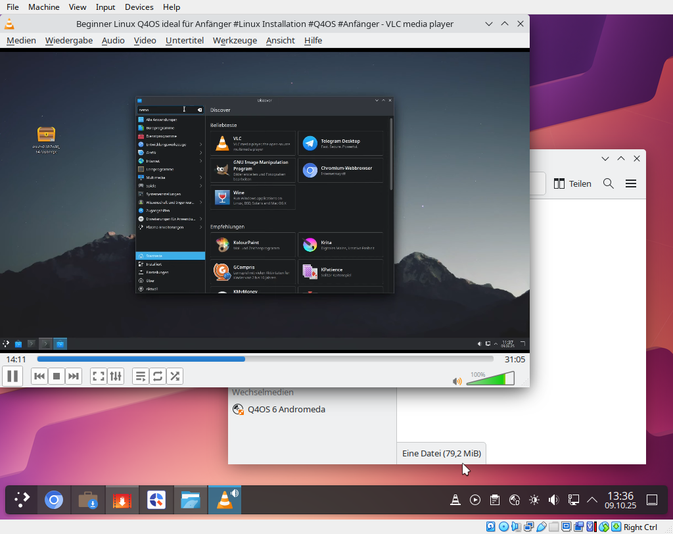Toggle loop repeat mode
Image resolution: width=673 pixels, height=534 pixels.
pyautogui.click(x=158, y=376)
